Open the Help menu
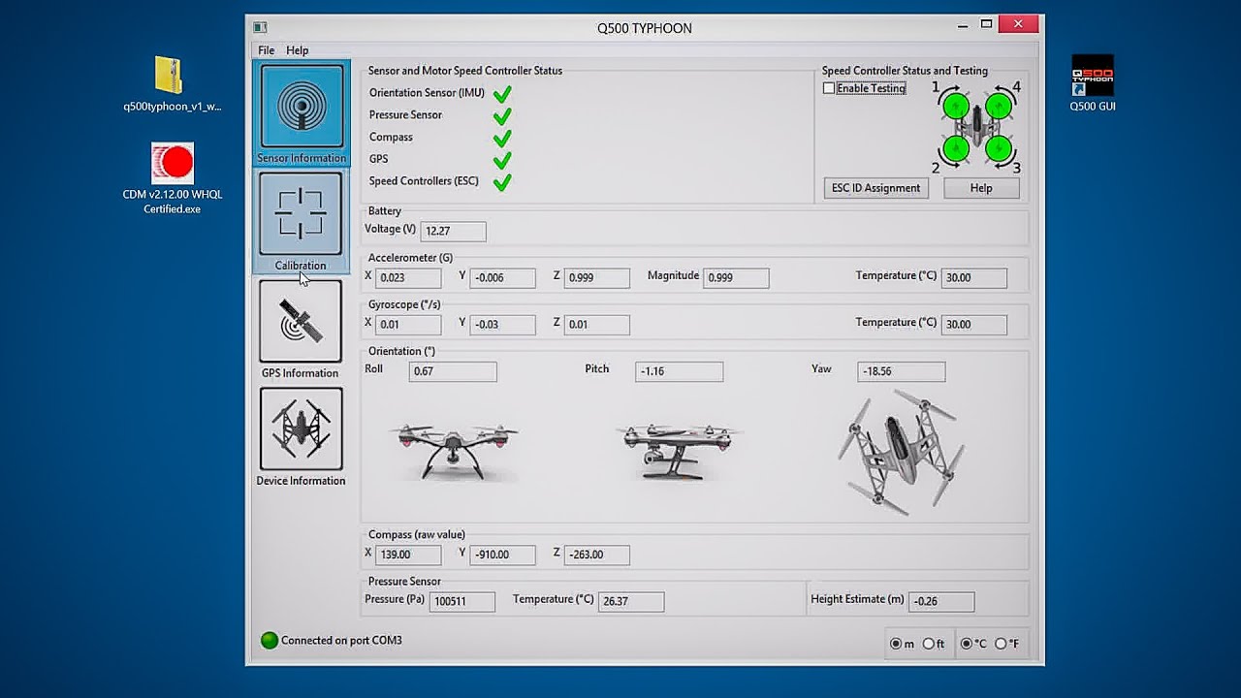This screenshot has width=1241, height=698. pos(298,50)
